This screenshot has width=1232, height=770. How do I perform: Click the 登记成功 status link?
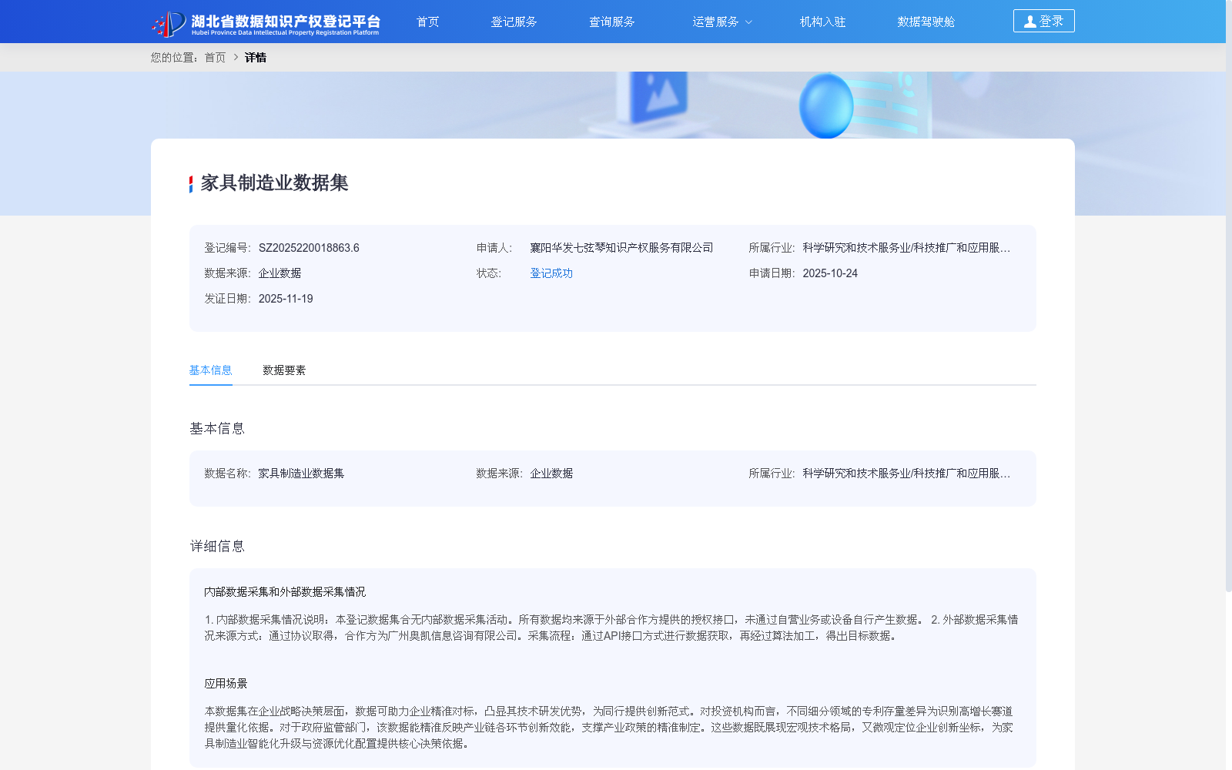coord(551,273)
